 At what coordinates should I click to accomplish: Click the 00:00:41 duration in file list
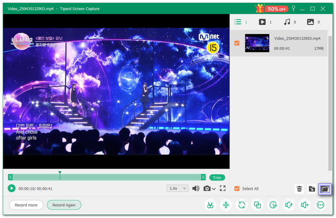pyautogui.click(x=282, y=48)
